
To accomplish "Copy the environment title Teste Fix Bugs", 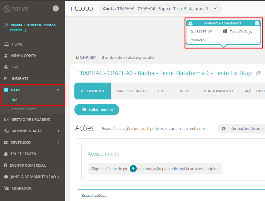I will click(x=258, y=73).
